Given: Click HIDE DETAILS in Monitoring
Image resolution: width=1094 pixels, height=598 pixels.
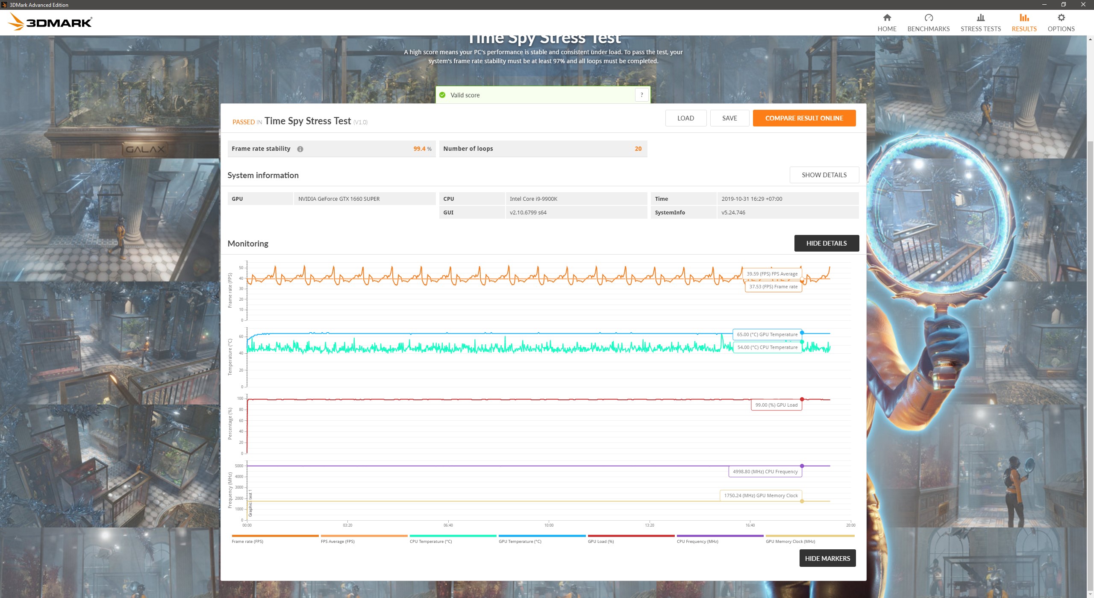Looking at the screenshot, I should 826,243.
